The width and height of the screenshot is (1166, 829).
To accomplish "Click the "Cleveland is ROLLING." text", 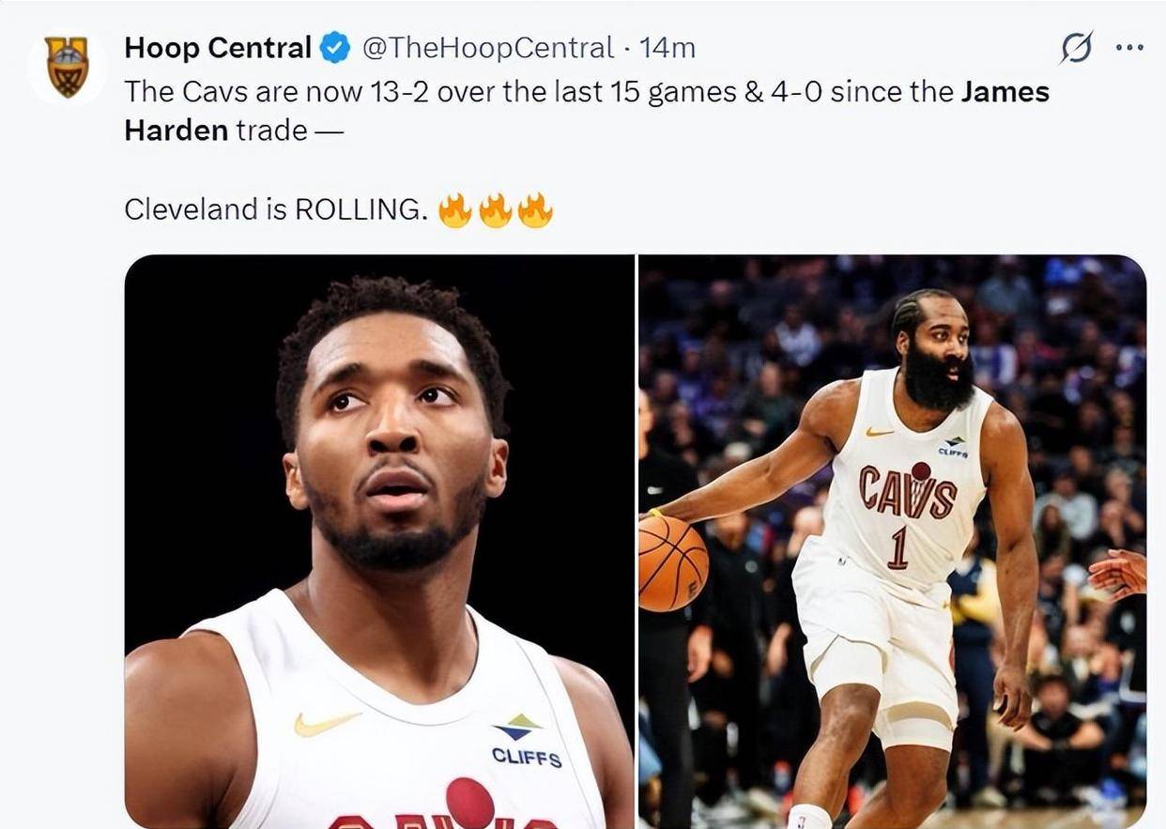I will coord(275,208).
